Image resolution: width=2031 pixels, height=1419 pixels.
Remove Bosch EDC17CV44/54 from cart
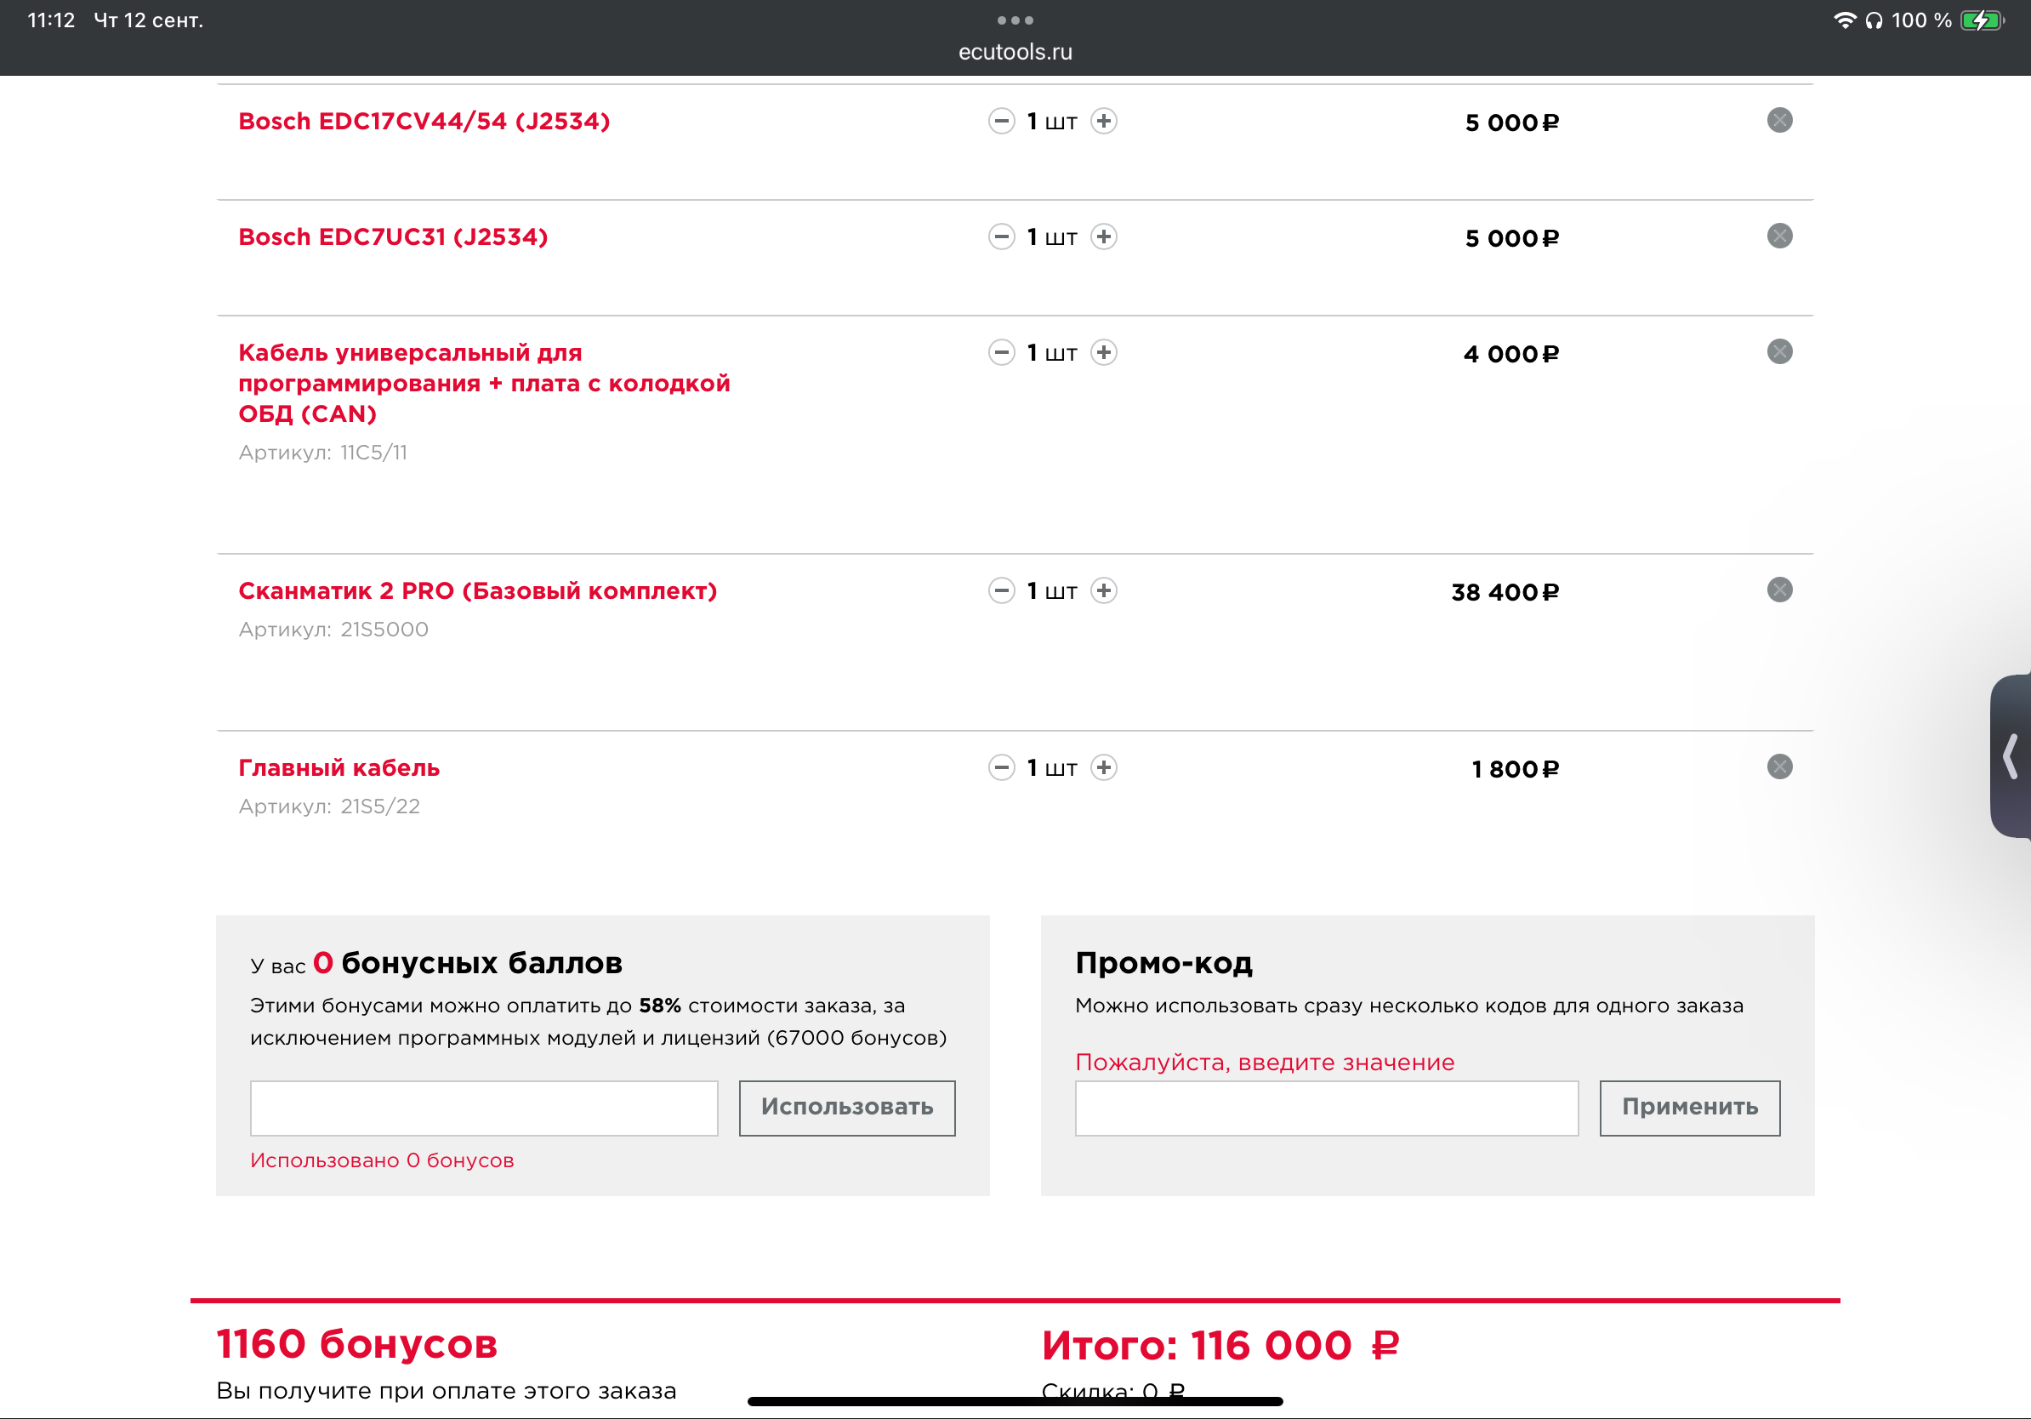point(1779,120)
